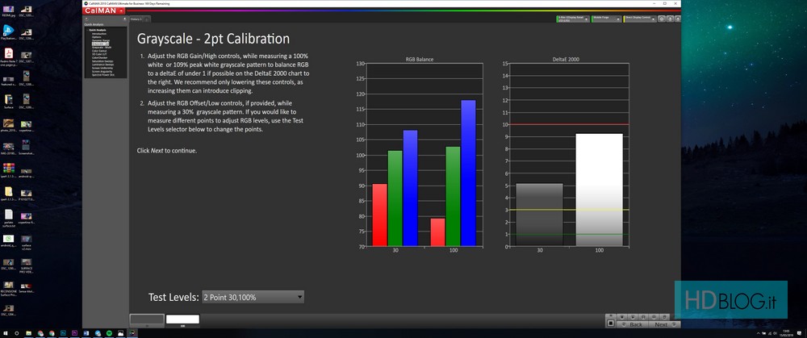Viewport: 807px width, 338px height.
Task: Click the upload arrow icon in CalMAN toolbar
Action: click(x=670, y=19)
